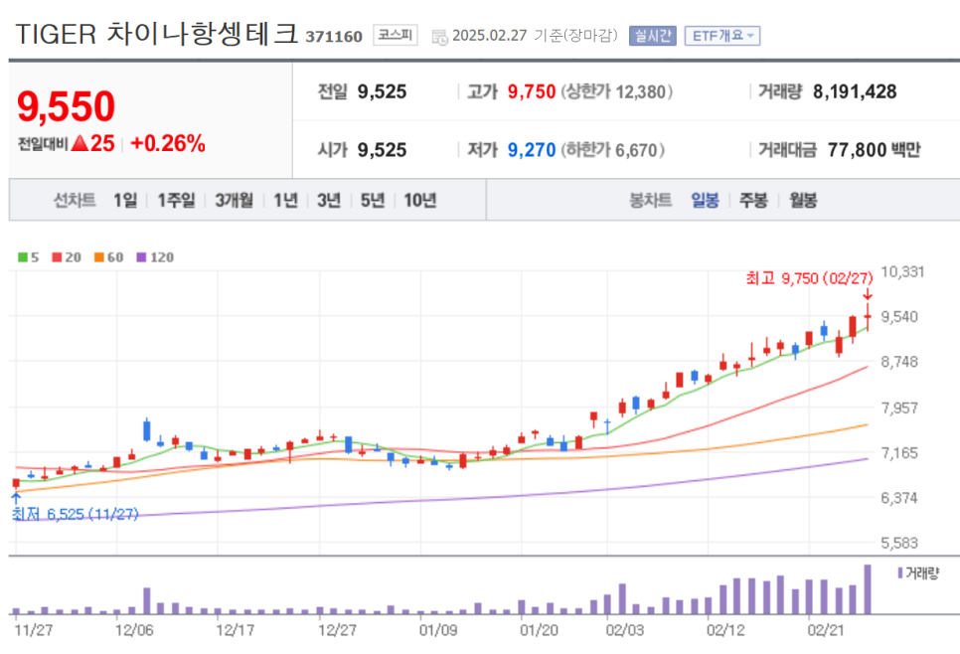Select the 1주일 line chart tab
This screenshot has width=960, height=654.
[x=176, y=200]
